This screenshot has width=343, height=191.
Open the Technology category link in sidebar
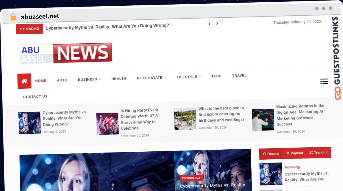click(292, 167)
